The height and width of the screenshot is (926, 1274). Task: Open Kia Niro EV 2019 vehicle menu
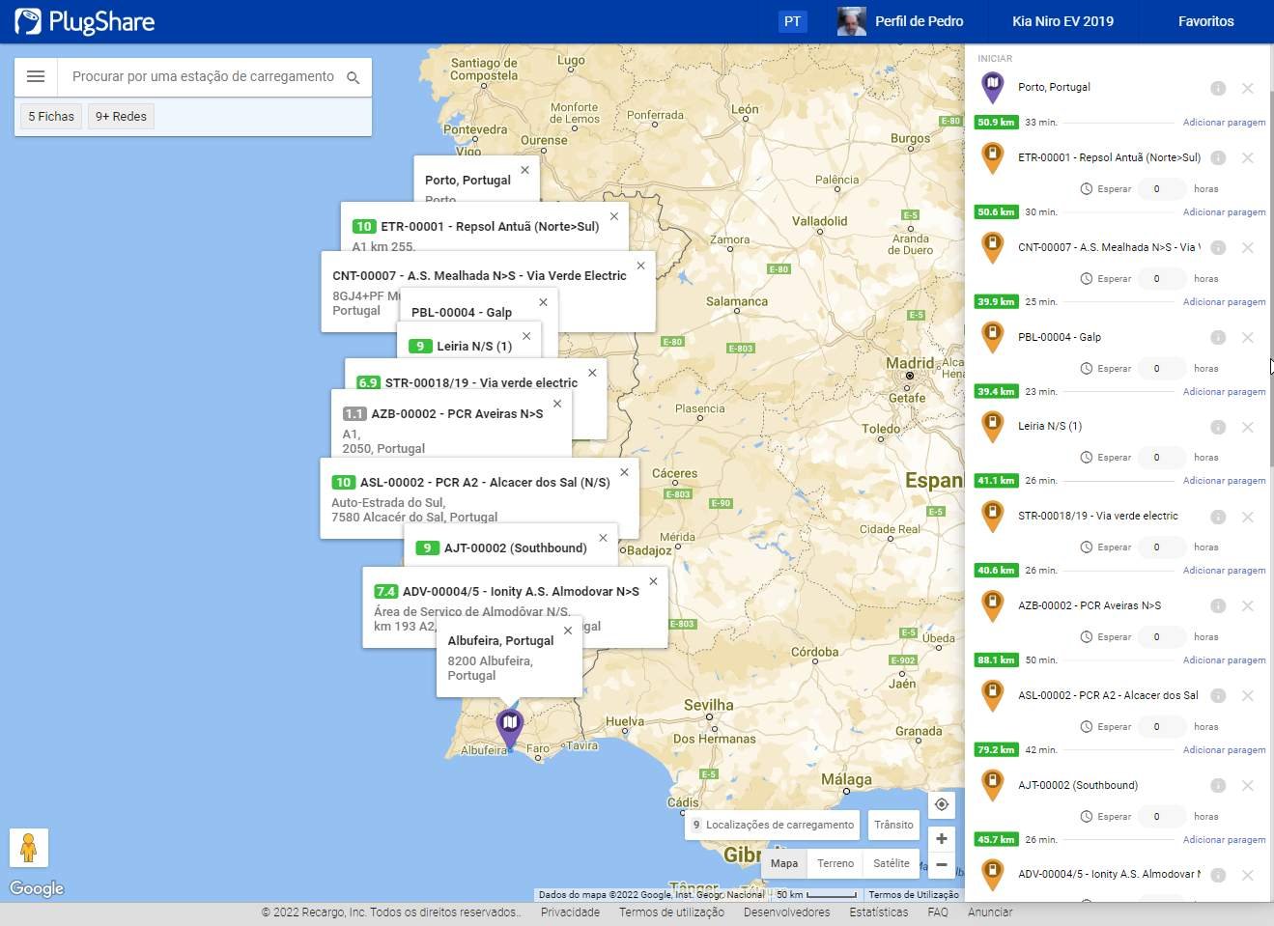pyautogui.click(x=1062, y=21)
